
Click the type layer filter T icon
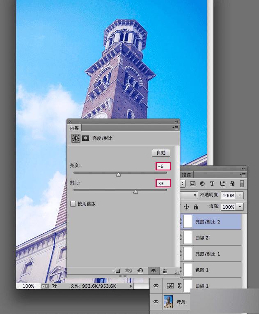tap(212, 184)
